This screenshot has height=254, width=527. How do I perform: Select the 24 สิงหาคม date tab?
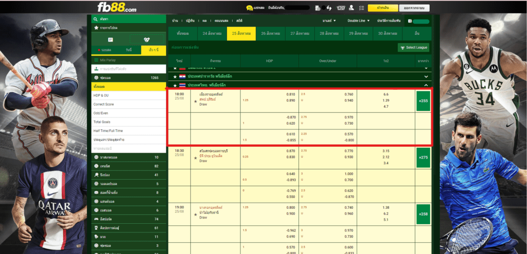click(x=212, y=33)
